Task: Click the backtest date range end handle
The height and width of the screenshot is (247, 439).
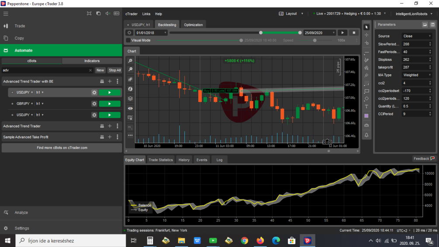Action: (x=300, y=33)
